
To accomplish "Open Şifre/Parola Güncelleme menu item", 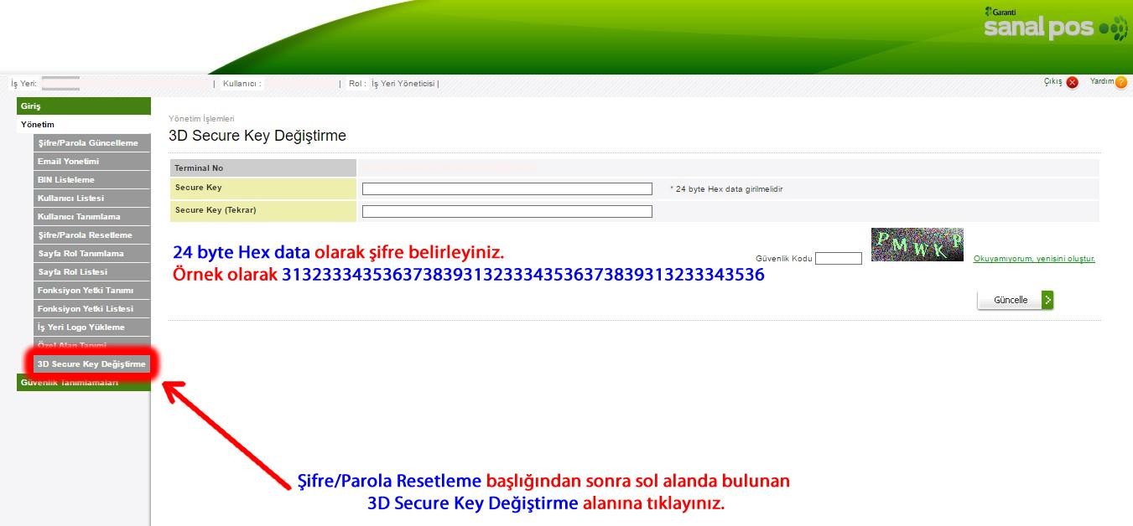I will click(91, 143).
